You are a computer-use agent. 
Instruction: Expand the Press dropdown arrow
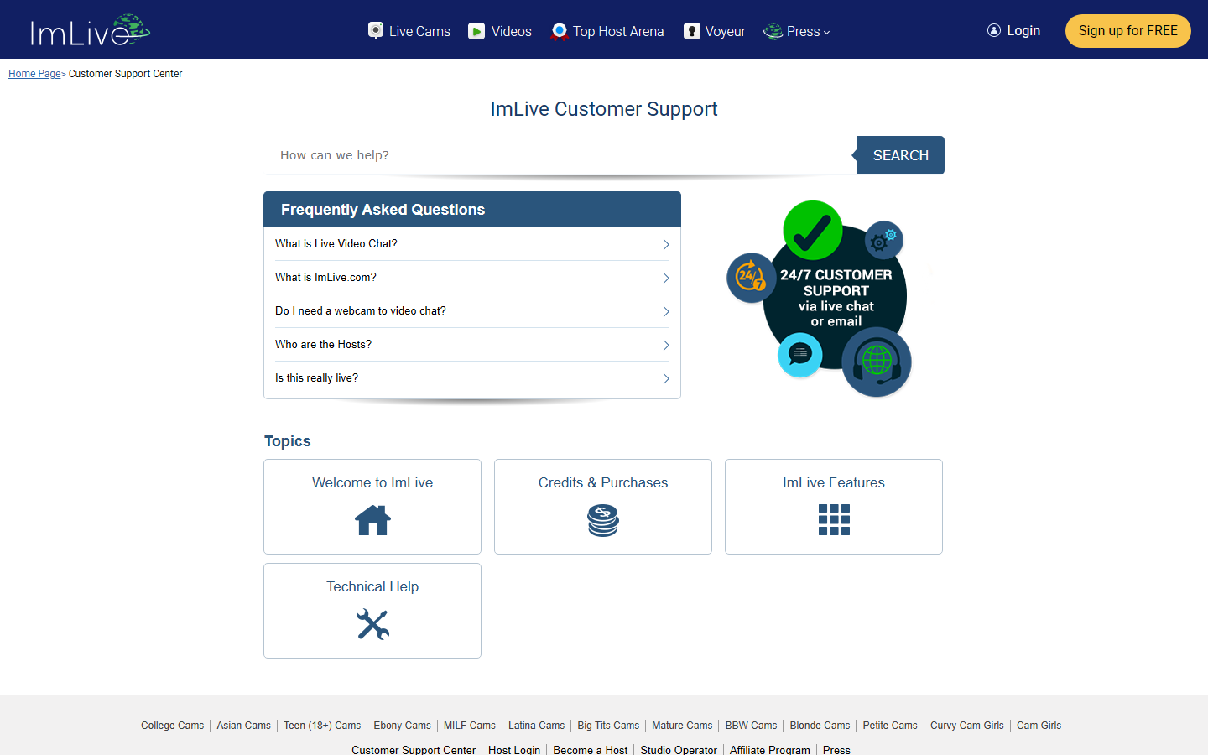826,33
